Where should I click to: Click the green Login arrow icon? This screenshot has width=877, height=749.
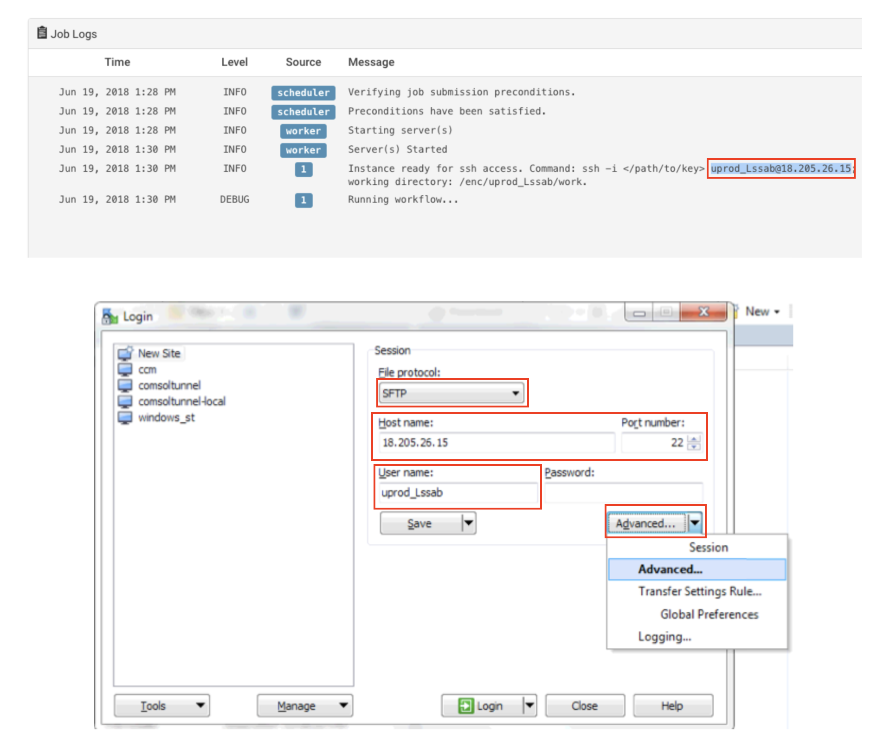point(465,706)
